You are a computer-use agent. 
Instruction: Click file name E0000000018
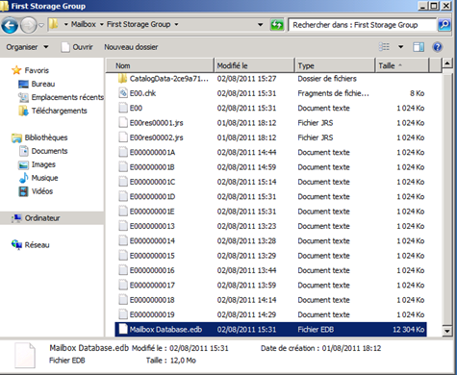152,300
